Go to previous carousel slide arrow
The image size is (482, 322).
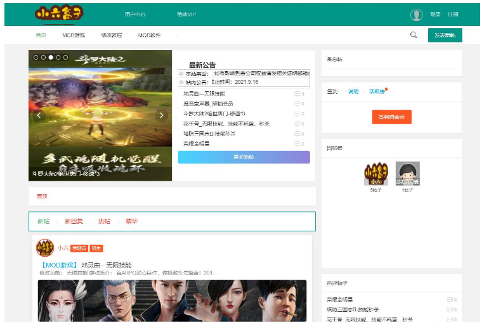tap(39, 115)
